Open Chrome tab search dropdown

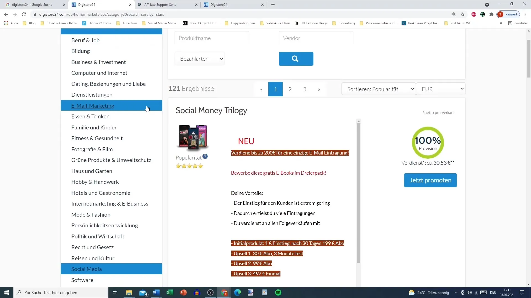pos(487,5)
